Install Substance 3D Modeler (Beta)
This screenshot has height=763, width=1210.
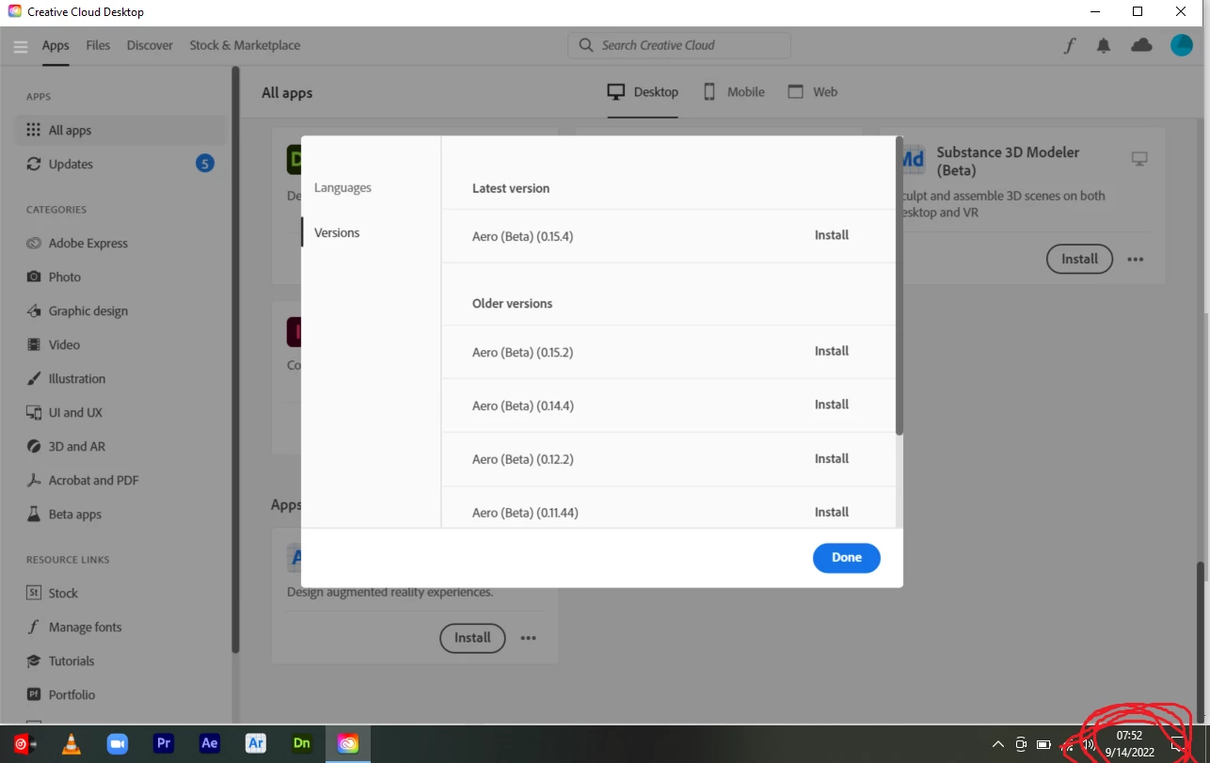[1079, 259]
